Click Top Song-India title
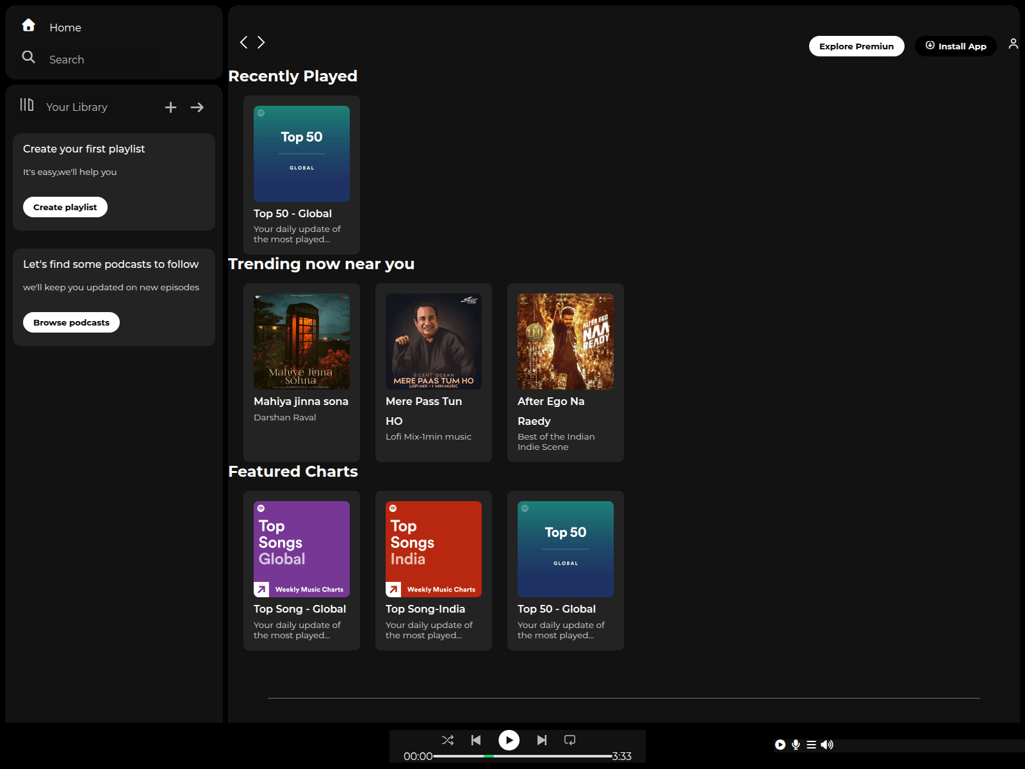The width and height of the screenshot is (1025, 769). tap(425, 609)
